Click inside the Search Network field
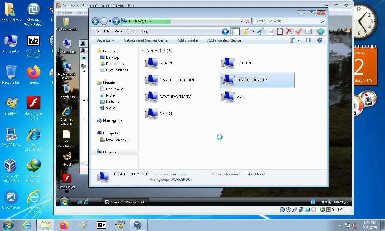 (x=286, y=21)
